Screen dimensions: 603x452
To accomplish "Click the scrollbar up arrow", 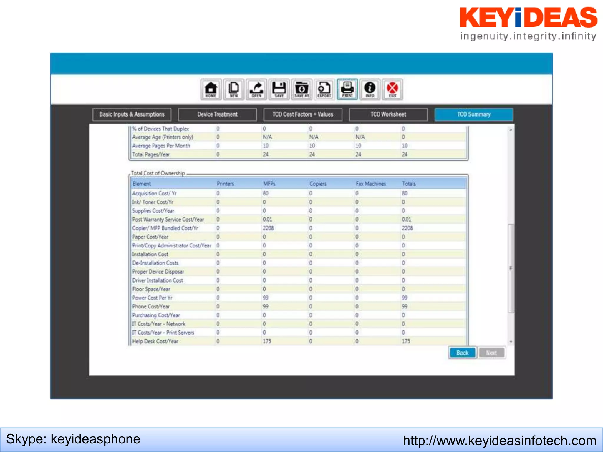I will pyautogui.click(x=511, y=130).
